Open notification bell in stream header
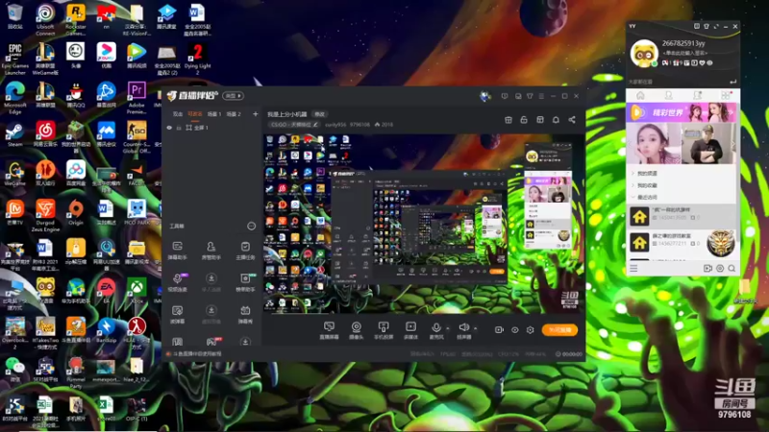This screenshot has width=769, height=432. point(556,119)
